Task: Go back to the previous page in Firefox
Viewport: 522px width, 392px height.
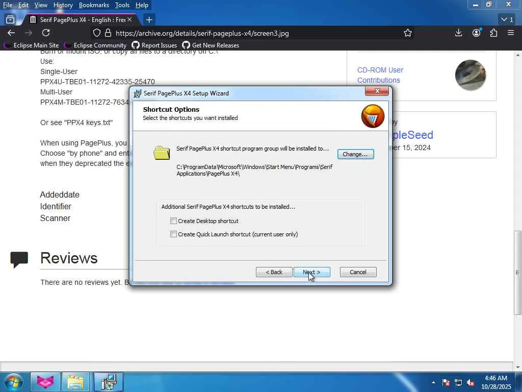Action: coord(11,33)
